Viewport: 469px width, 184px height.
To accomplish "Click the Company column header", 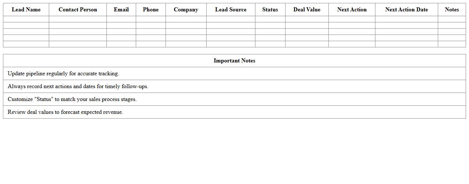I will tap(186, 10).
